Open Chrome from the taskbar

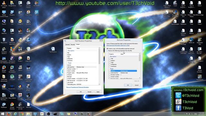22,114
